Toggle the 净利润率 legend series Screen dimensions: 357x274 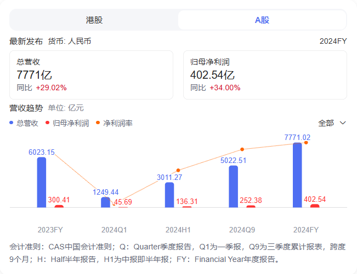pyautogui.click(x=114, y=123)
